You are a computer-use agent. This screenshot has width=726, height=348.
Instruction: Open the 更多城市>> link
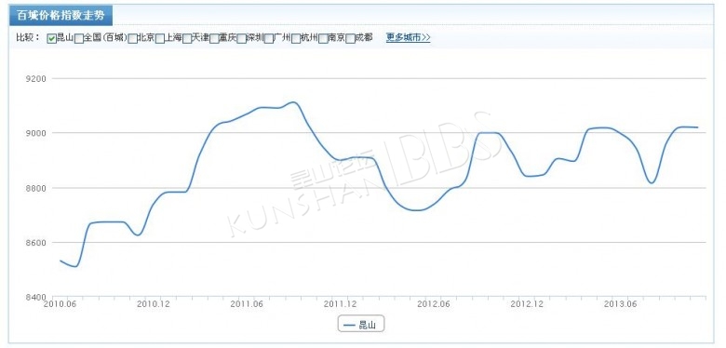tap(408, 38)
